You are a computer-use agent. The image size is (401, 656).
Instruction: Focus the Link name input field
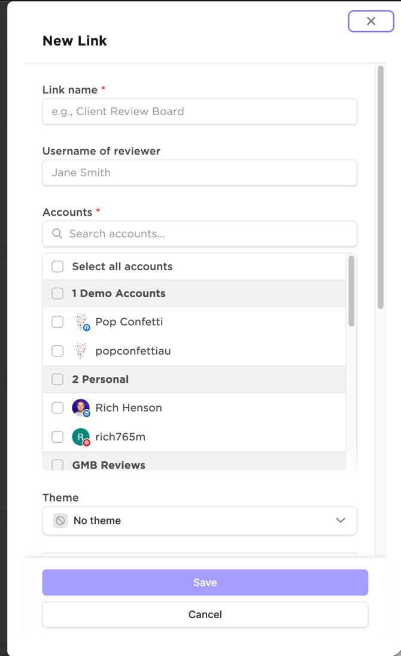point(199,111)
